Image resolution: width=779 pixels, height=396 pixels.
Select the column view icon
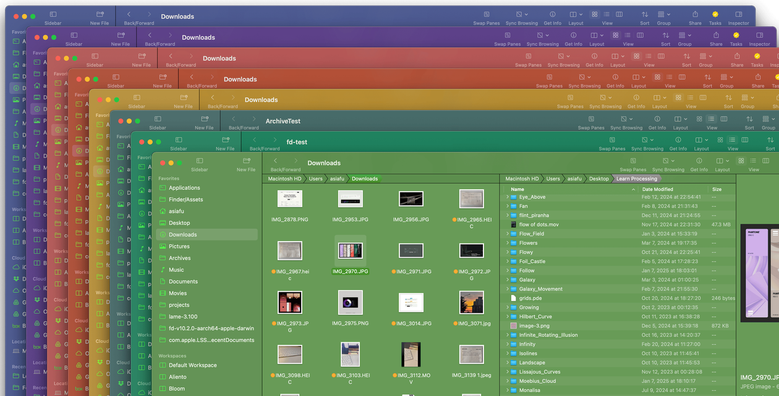[x=766, y=161]
